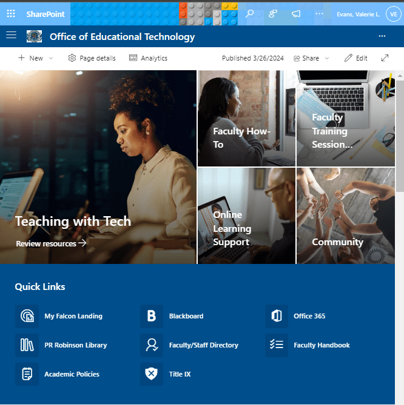Click the Edit label
Image resolution: width=404 pixels, height=405 pixels.
pos(362,58)
